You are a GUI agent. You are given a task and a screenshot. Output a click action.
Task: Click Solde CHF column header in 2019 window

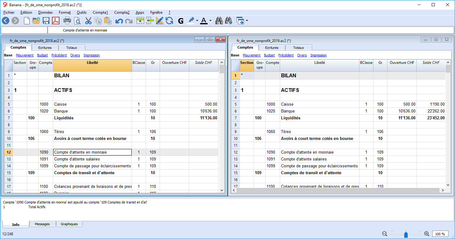tap(431, 65)
